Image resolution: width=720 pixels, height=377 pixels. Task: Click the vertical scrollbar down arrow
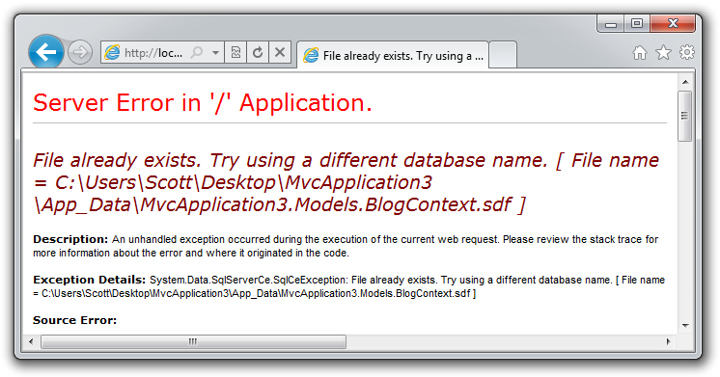tap(685, 325)
